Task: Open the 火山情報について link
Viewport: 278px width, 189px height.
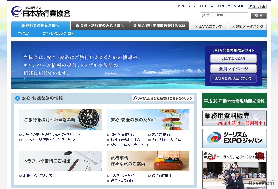Action: 165,140
